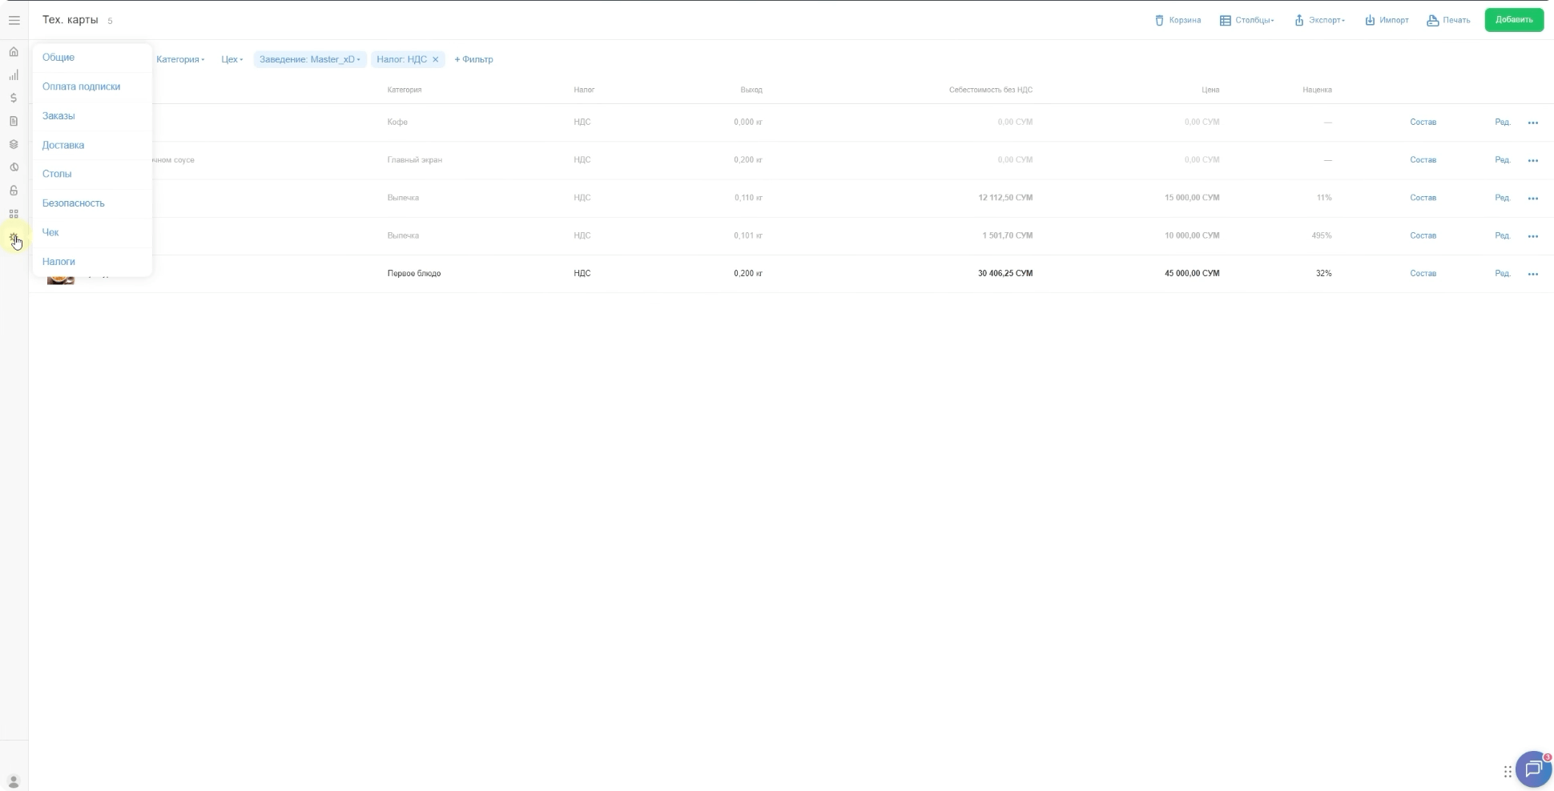This screenshot has height=791, width=1554.
Task: Select Налоги in settings menu
Action: click(58, 262)
